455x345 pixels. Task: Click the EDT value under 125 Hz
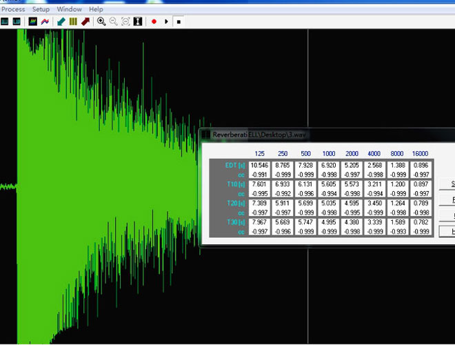click(x=259, y=166)
